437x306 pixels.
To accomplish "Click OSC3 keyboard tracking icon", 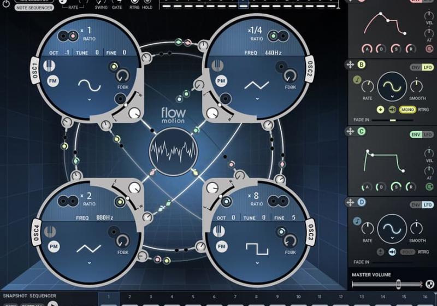I will click(219, 231).
